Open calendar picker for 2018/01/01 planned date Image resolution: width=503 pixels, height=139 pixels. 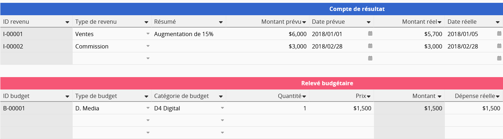(x=370, y=34)
